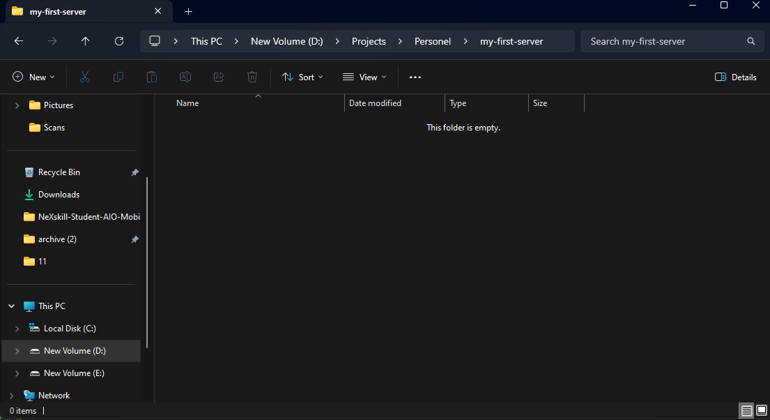The width and height of the screenshot is (770, 420).
Task: Sort files by the Name column header
Action: (x=187, y=103)
